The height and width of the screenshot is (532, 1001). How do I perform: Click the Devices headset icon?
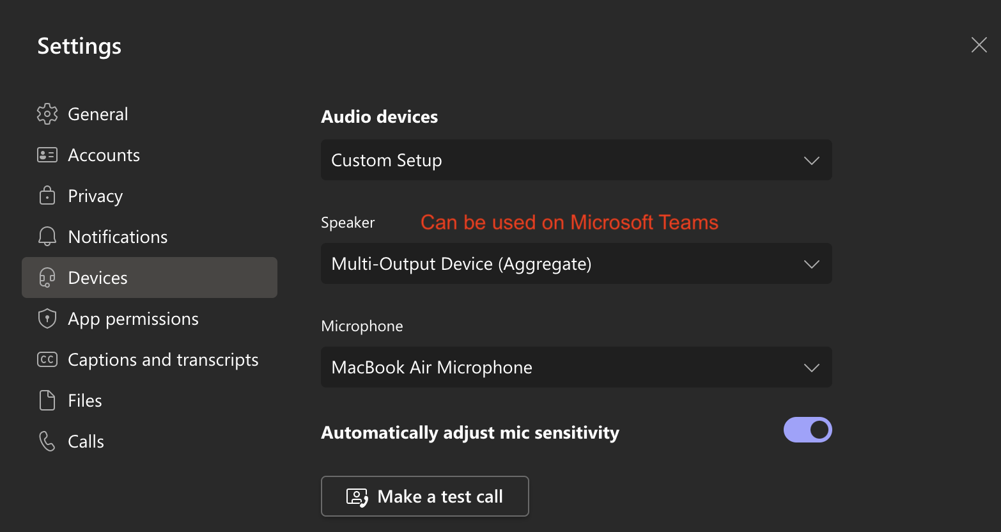47,278
